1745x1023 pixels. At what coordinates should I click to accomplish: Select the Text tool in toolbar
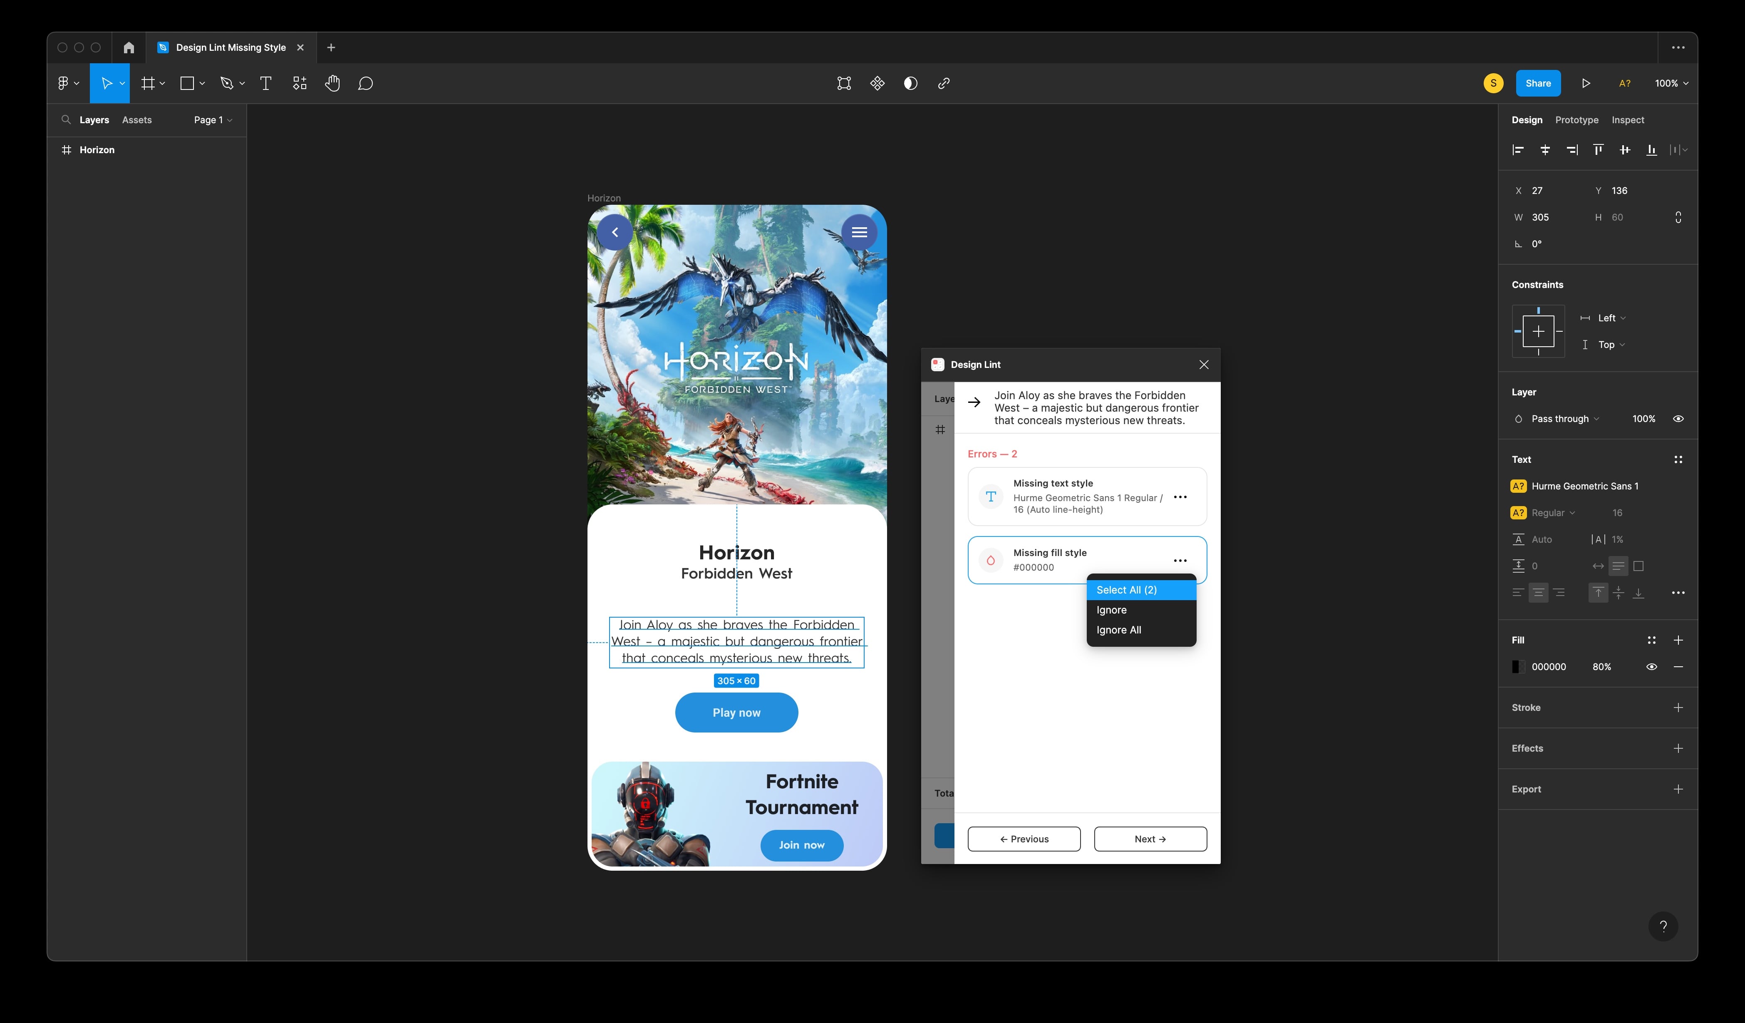coord(265,84)
